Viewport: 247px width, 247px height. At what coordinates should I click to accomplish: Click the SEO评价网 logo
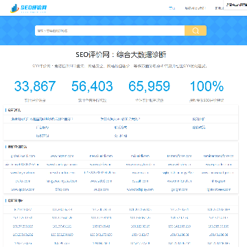(x=29, y=8)
